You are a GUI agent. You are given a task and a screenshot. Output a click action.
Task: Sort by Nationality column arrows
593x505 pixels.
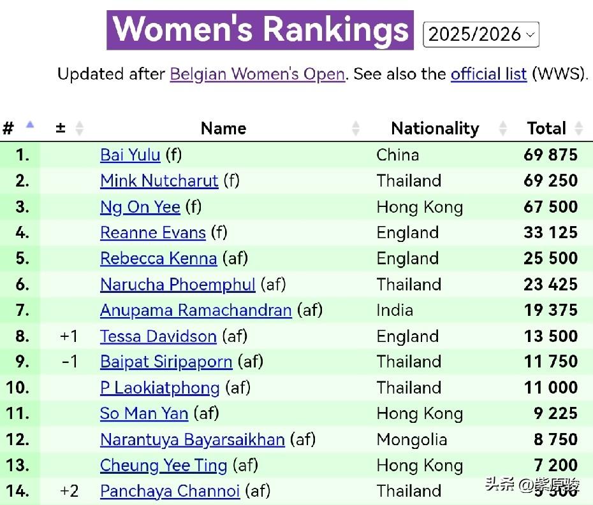[502, 129]
